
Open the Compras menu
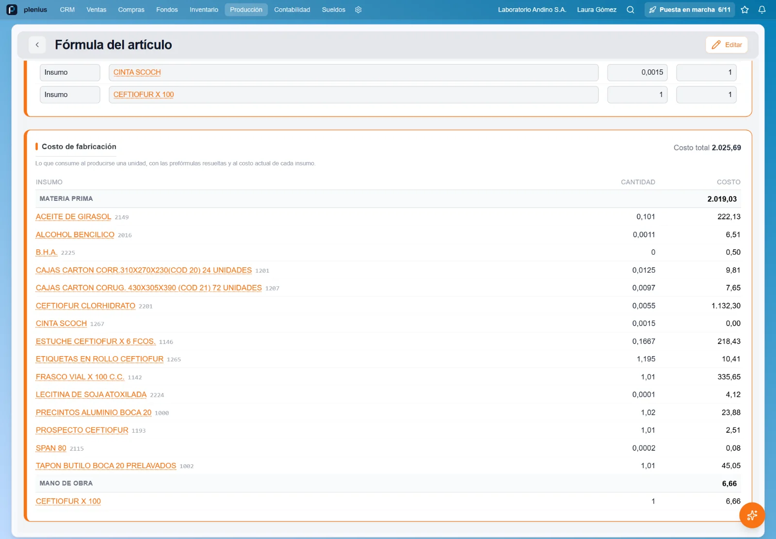coord(131,10)
